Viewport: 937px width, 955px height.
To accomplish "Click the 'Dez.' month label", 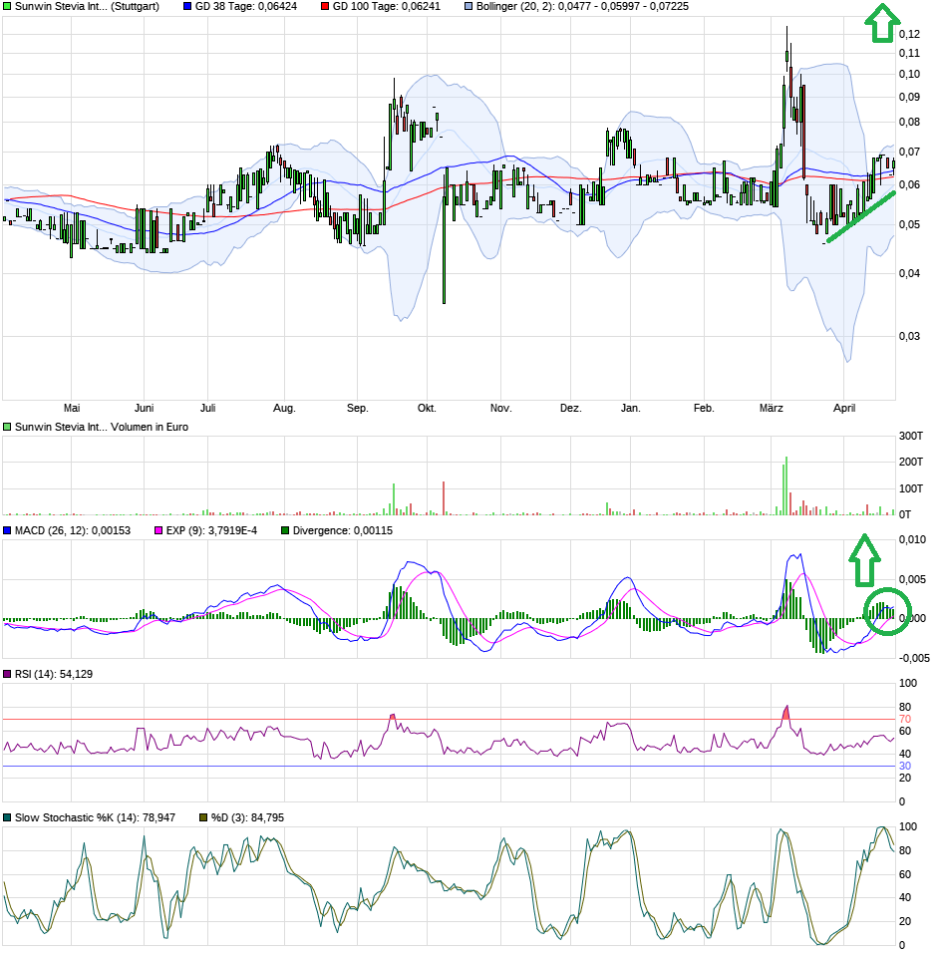I will pyautogui.click(x=571, y=408).
